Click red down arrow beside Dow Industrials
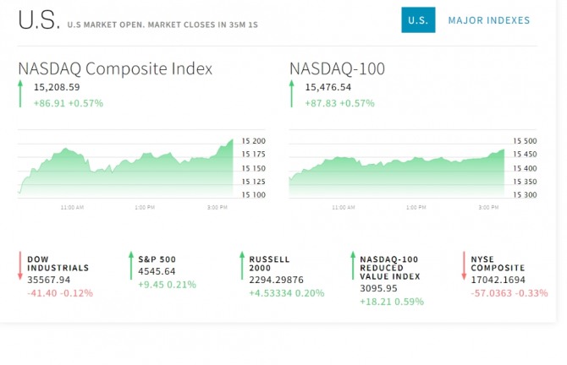 [20, 265]
